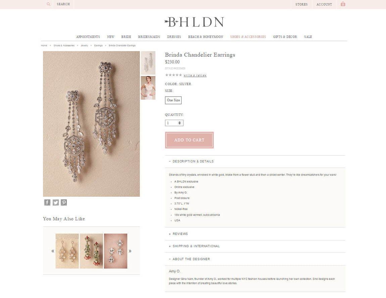Select the One Size option
Image resolution: width=386 pixels, height=298 pixels.
click(x=173, y=100)
